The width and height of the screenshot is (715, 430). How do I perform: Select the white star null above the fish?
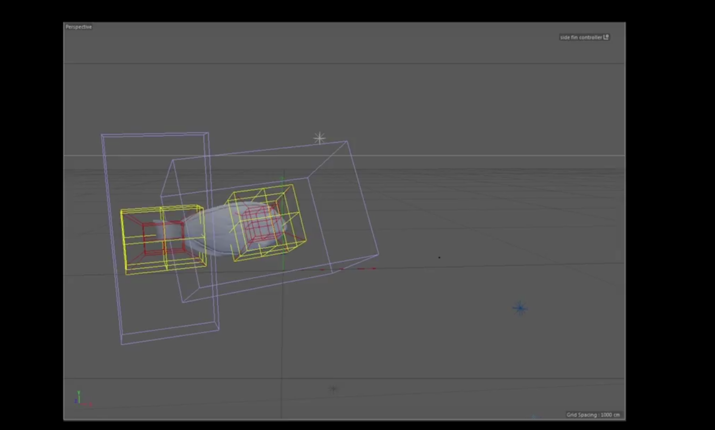pos(320,138)
